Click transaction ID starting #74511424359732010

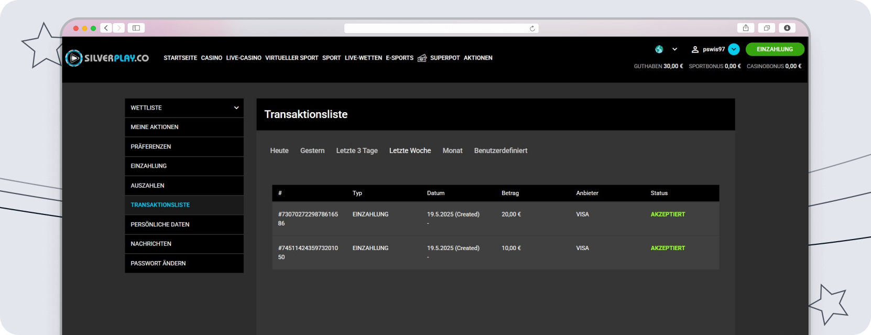coord(308,252)
